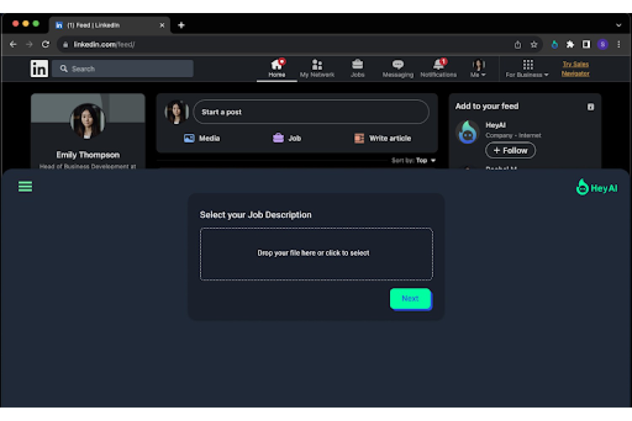
Task: Open the Extensions puzzle icon
Action: pyautogui.click(x=570, y=44)
